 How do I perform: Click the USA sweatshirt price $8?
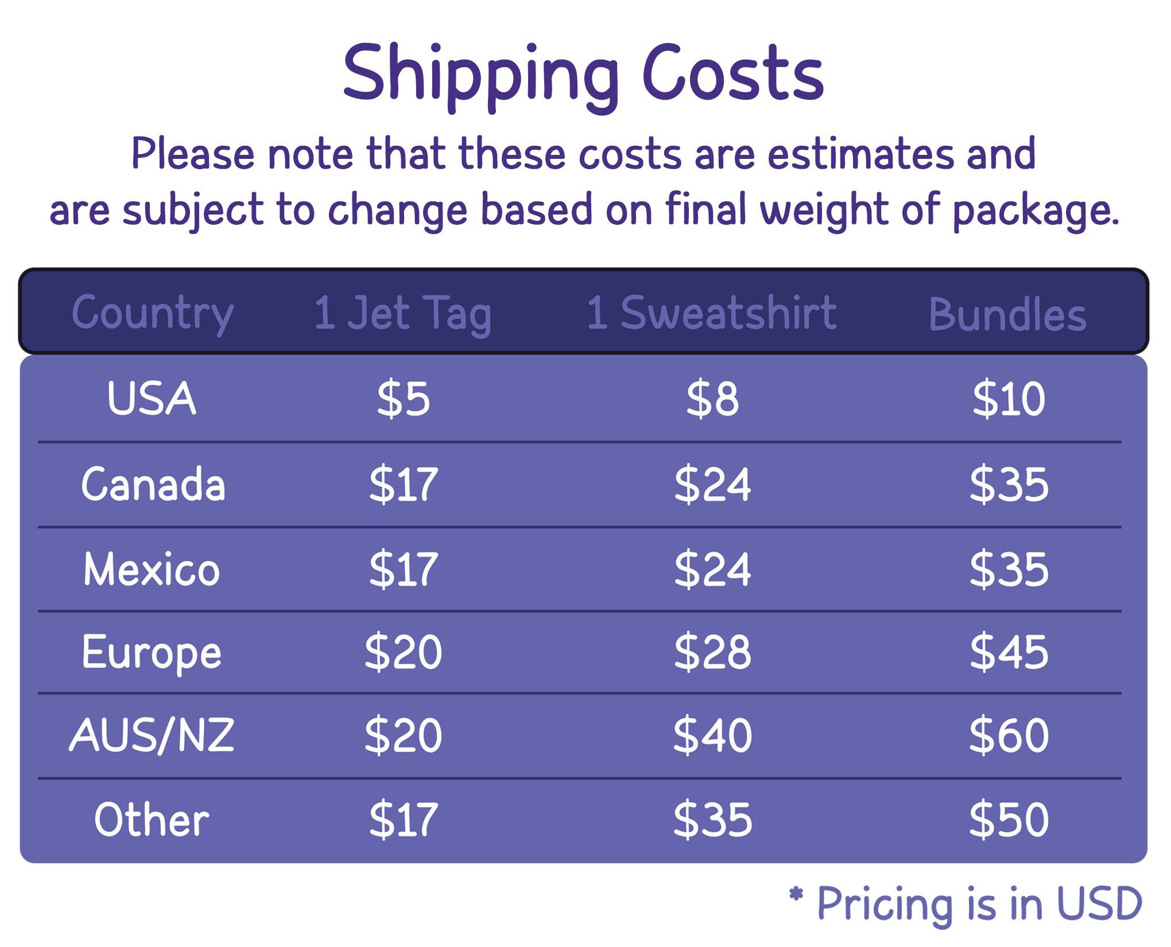[712, 399]
